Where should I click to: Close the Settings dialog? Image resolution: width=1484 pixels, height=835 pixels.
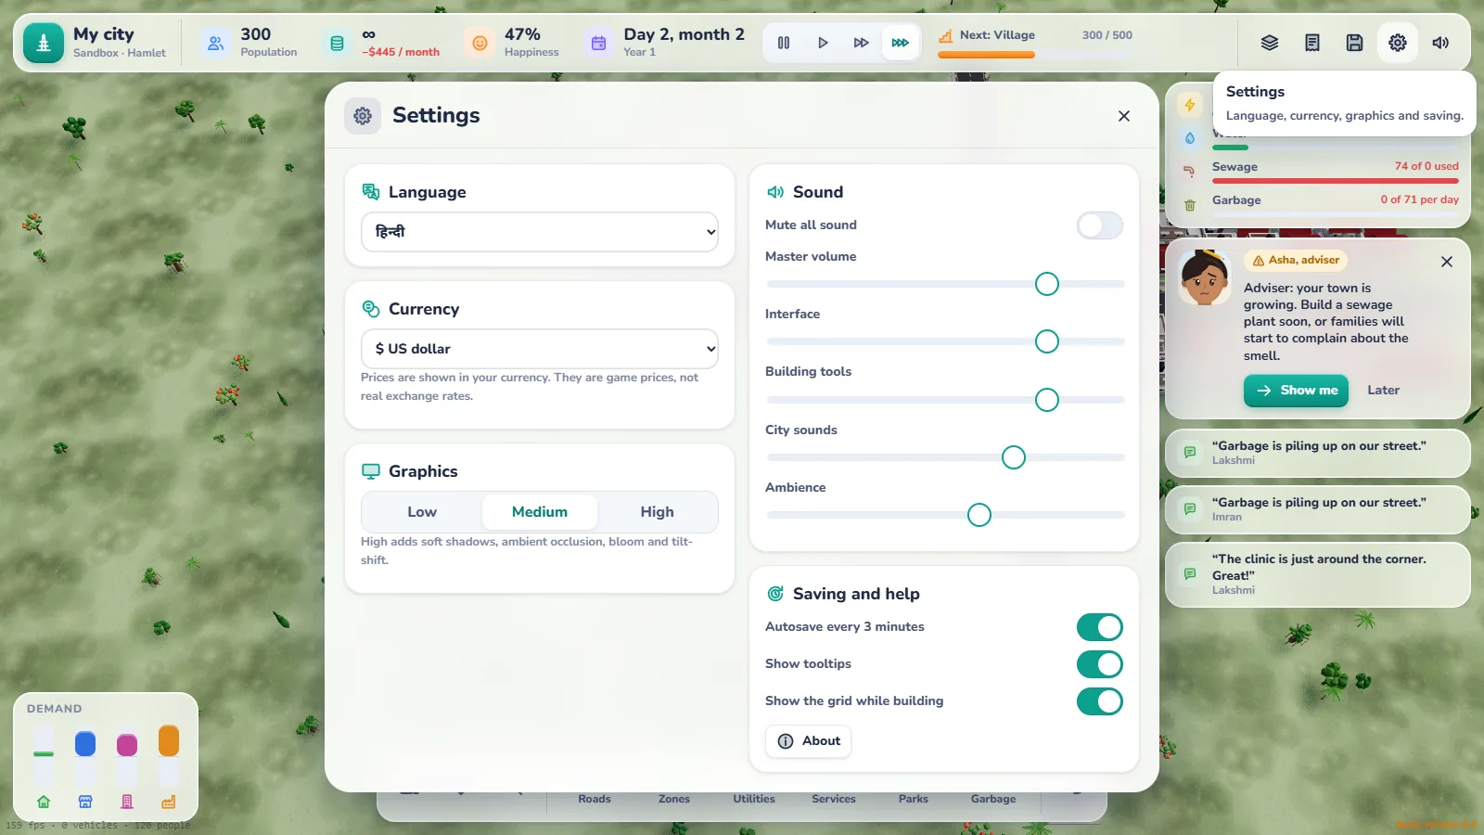[1124, 116]
